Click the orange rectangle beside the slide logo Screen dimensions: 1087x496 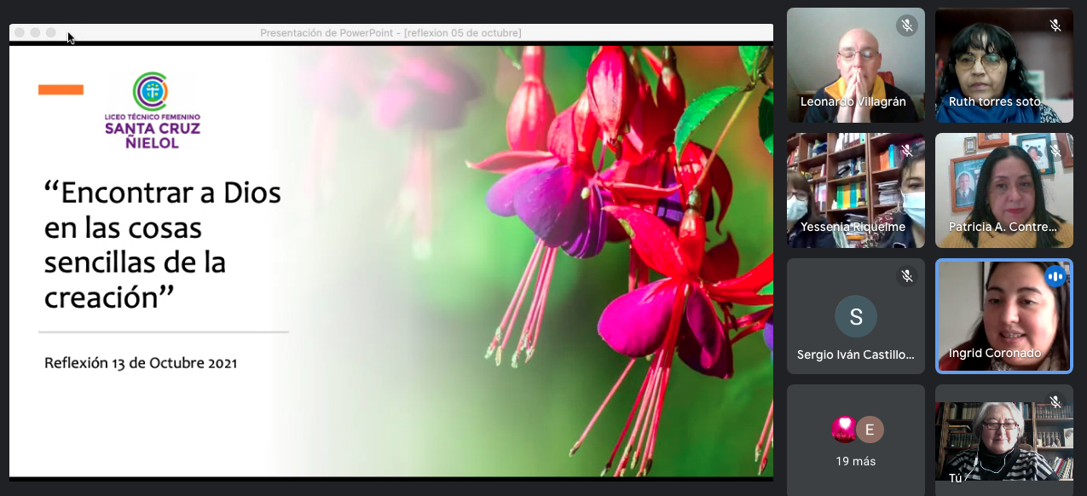[61, 89]
